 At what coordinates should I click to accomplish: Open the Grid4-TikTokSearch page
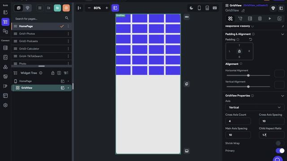pyautogui.click(x=41, y=56)
